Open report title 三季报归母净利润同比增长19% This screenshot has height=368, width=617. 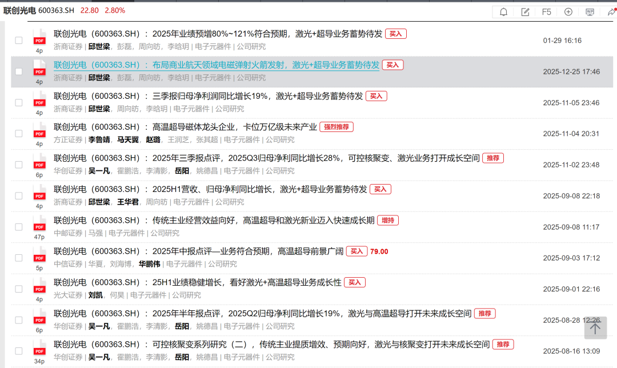tap(208, 96)
